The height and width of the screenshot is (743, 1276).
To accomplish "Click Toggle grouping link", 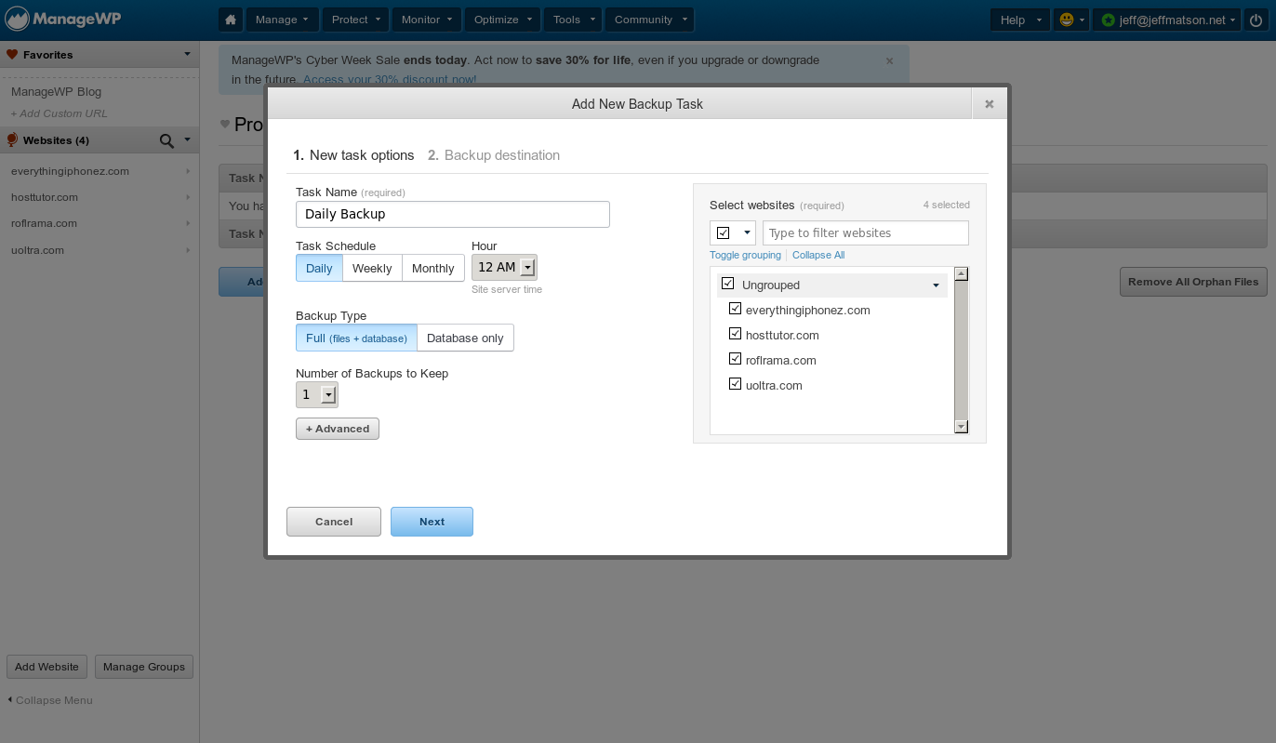I will pos(745,255).
